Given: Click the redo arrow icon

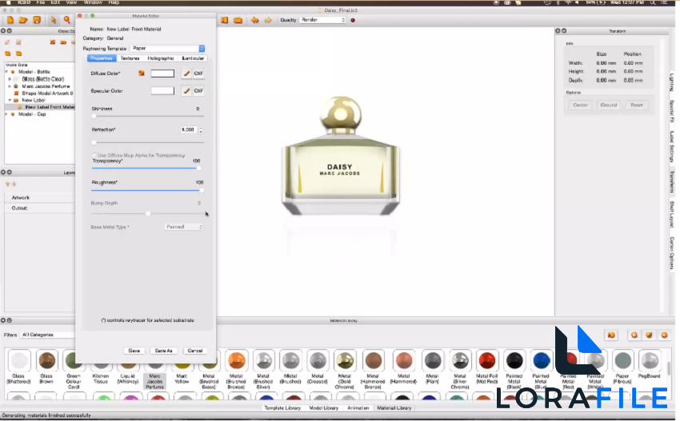Looking at the screenshot, I should [x=268, y=20].
